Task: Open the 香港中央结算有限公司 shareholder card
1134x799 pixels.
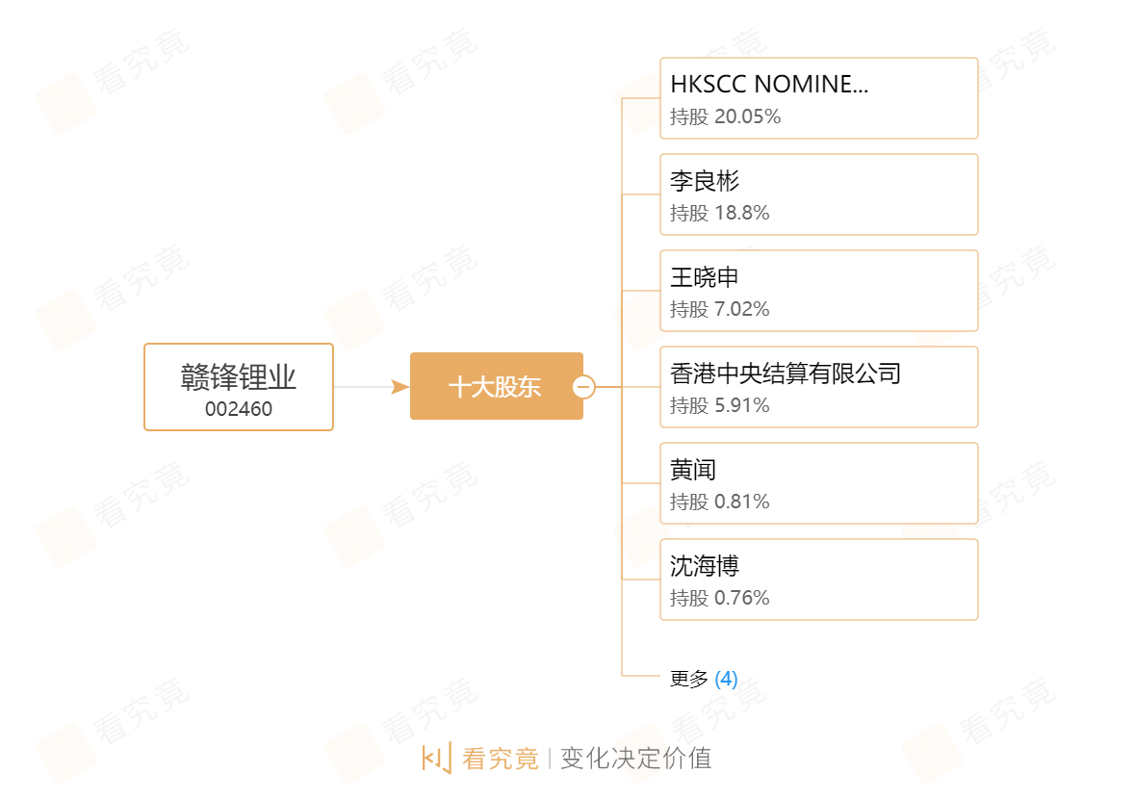Action: [818, 387]
